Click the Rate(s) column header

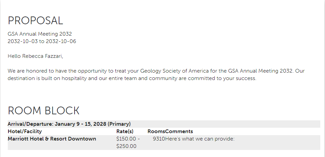[x=125, y=131]
